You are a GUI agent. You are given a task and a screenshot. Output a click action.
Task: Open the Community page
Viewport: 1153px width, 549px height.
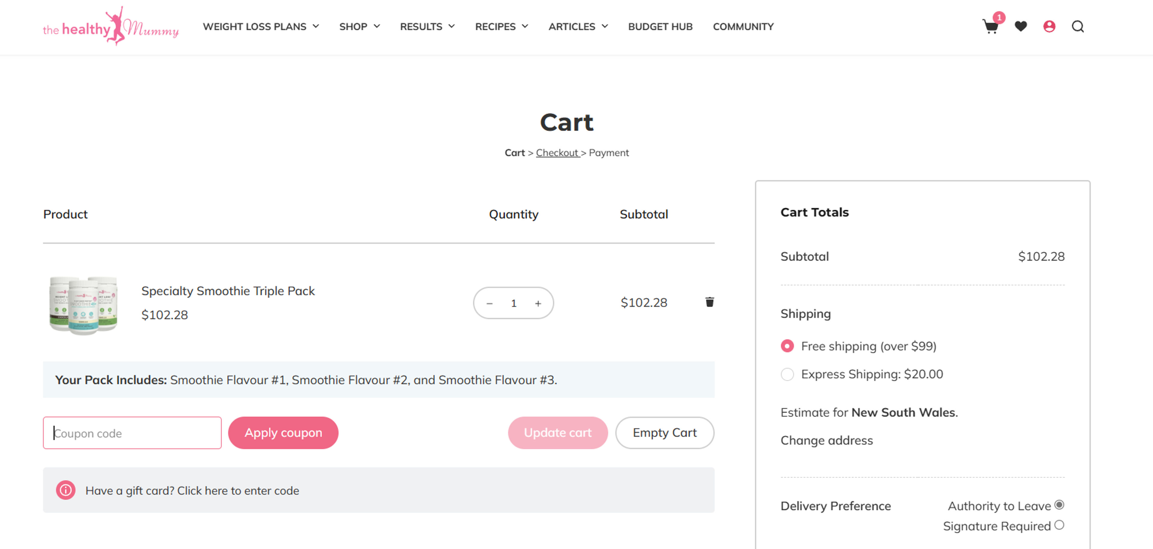743,26
